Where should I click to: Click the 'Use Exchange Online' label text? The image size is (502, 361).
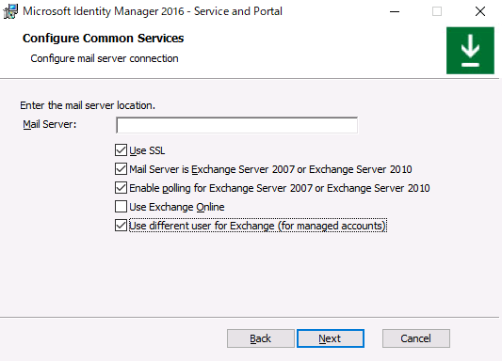[x=177, y=207]
